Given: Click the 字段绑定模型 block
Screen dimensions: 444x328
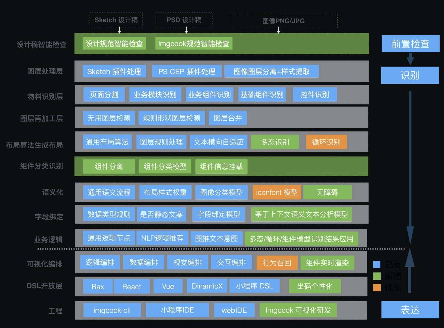Looking at the screenshot, I should 218,214.
